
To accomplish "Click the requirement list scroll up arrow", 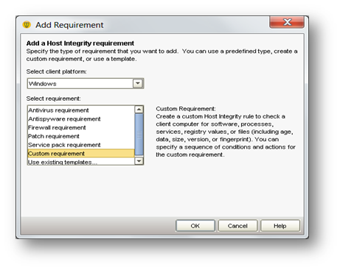I will click(139, 110).
